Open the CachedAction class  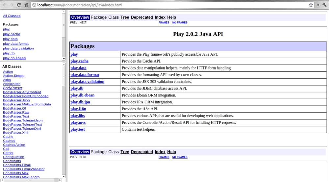[14, 144]
